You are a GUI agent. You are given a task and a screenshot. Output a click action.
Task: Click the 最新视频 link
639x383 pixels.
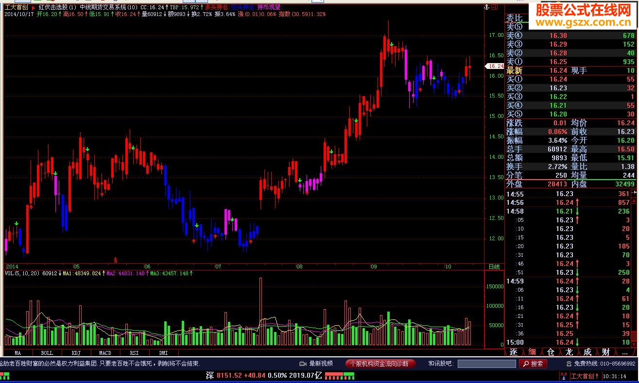click(x=321, y=364)
